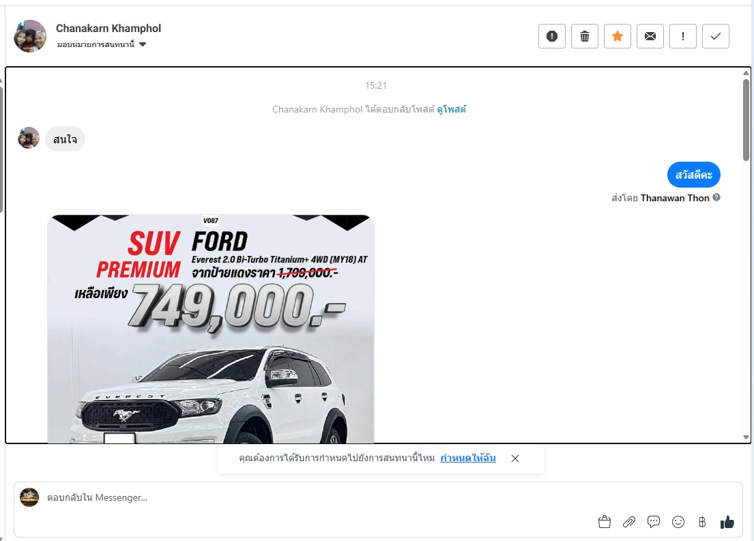Click the chat scrollbar down arrow
754x541 pixels.
(x=746, y=437)
